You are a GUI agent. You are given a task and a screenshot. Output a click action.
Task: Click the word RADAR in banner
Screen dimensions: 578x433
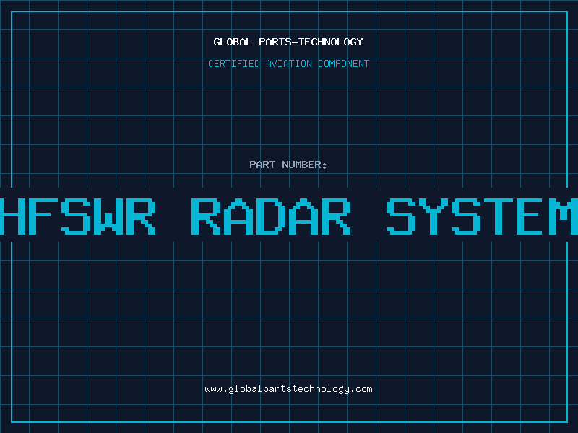point(271,216)
